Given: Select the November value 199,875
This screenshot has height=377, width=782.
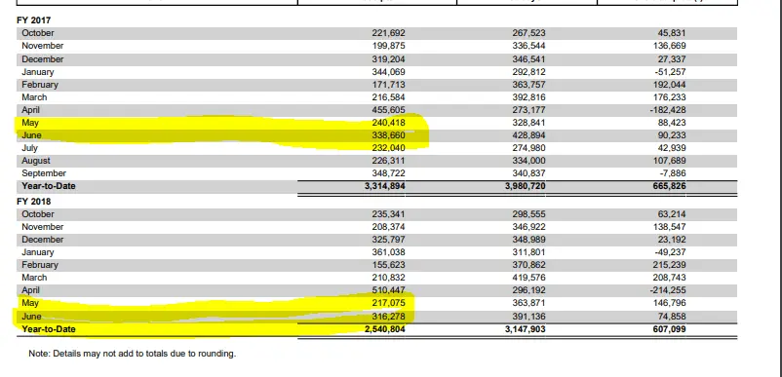Looking at the screenshot, I should 388,46.
